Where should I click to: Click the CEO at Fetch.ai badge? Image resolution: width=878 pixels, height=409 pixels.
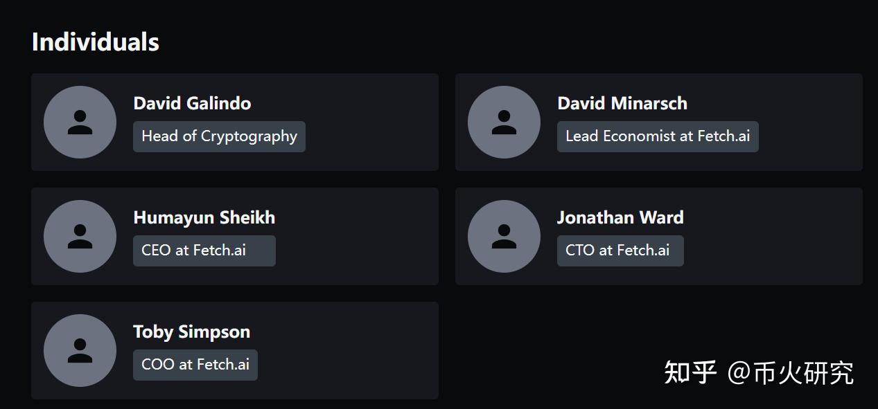point(204,251)
